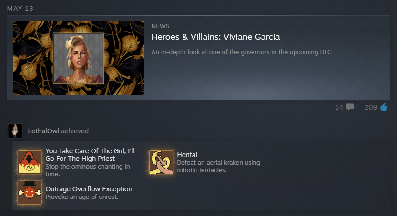
Task: Click 'Defeat an aerial kraken' description text
Action: pos(218,166)
